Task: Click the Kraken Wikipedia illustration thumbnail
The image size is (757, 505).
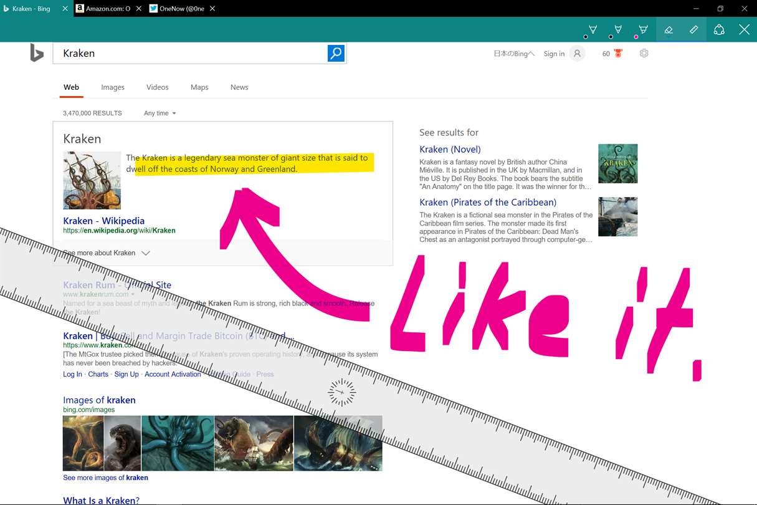Action: pyautogui.click(x=92, y=180)
